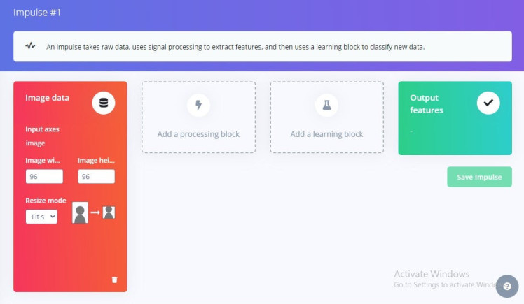Click the pulse waveform icon in info banner
The height and width of the screenshot is (304, 524).
30,47
